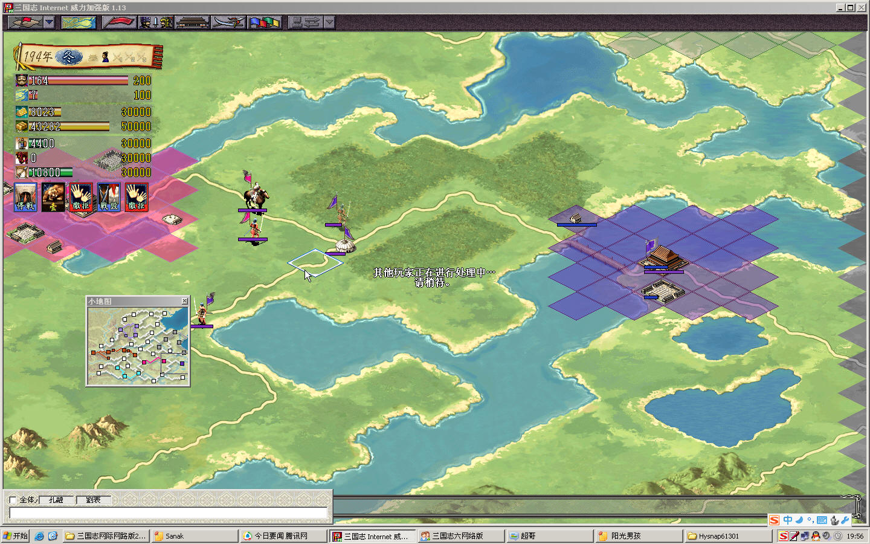Open the river map view icon
870x544 pixels.
point(79,22)
